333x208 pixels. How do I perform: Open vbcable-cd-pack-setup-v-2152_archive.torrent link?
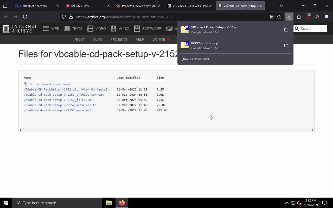[x=64, y=95]
